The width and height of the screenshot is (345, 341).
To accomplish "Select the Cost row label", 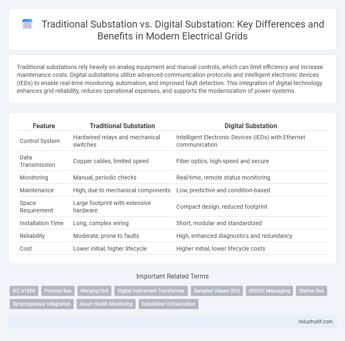I will pyautogui.click(x=26, y=249).
